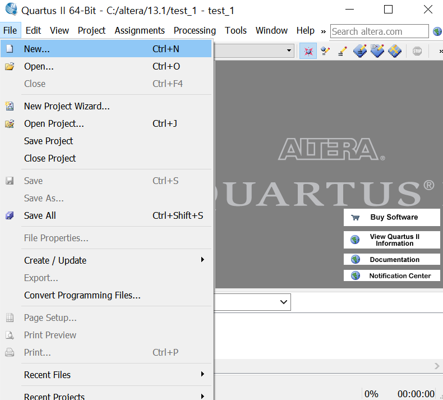This screenshot has width=443, height=400.
Task: Select Save Project menu entry
Action: point(106,141)
